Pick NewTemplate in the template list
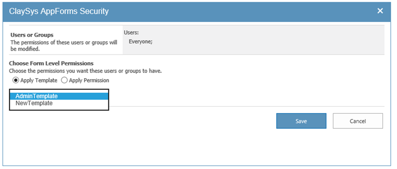The height and width of the screenshot is (169, 397). coord(34,104)
